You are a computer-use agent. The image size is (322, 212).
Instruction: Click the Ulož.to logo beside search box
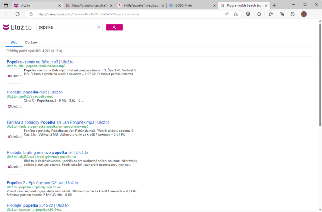[x=17, y=27]
